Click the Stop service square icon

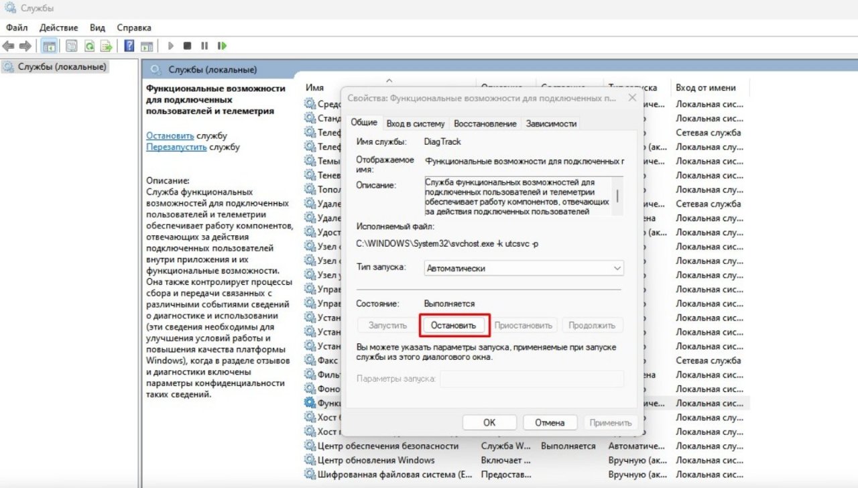click(x=188, y=46)
